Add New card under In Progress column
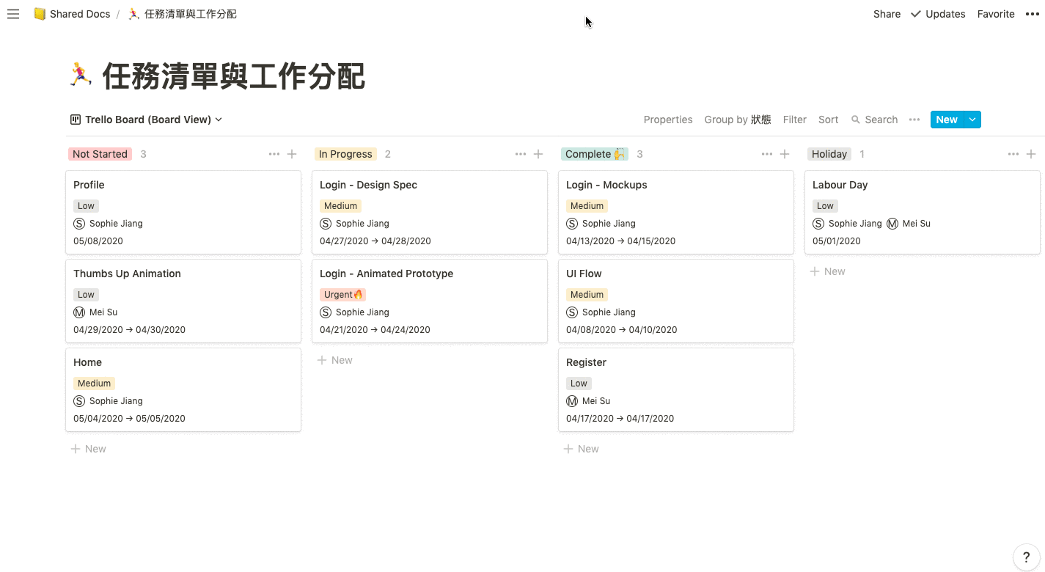The height and width of the screenshot is (572, 1045). click(335, 360)
